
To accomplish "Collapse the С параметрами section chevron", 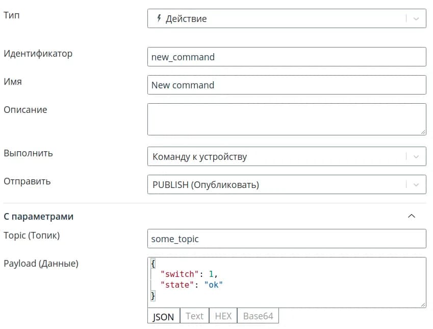I will tap(412, 216).
